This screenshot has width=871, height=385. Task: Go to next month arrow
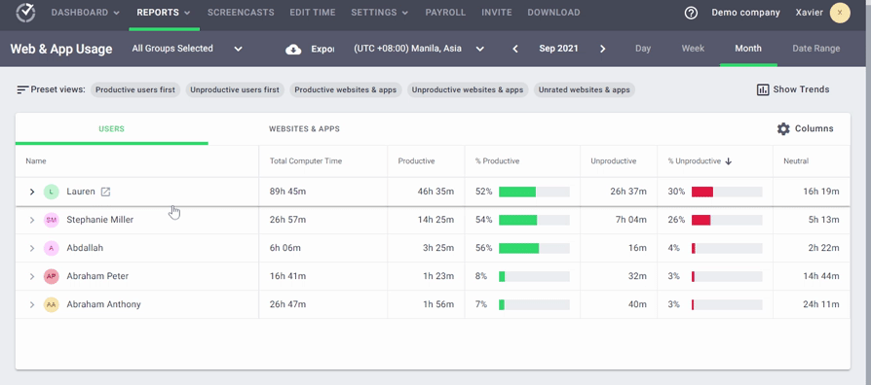tap(603, 49)
